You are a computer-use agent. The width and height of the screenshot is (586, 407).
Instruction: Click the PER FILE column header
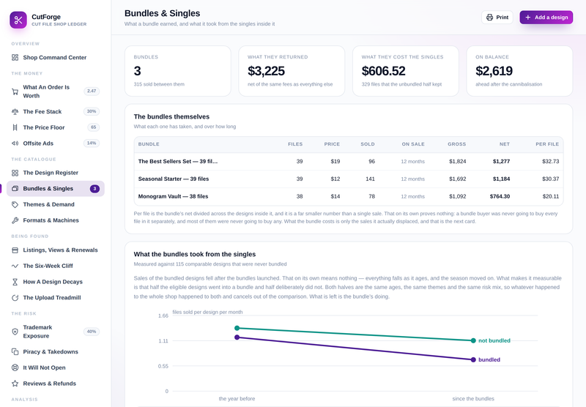point(547,144)
